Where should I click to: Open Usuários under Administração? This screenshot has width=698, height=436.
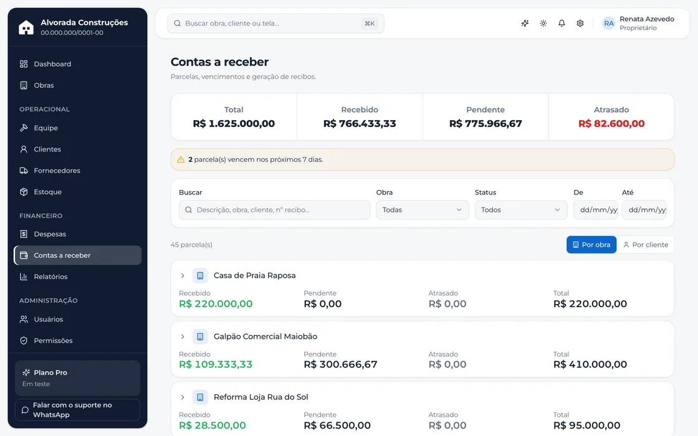coord(77,320)
